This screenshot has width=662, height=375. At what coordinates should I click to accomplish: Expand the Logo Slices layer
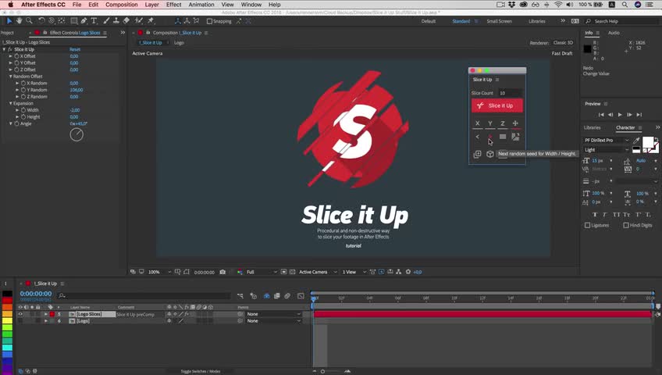pos(45,314)
